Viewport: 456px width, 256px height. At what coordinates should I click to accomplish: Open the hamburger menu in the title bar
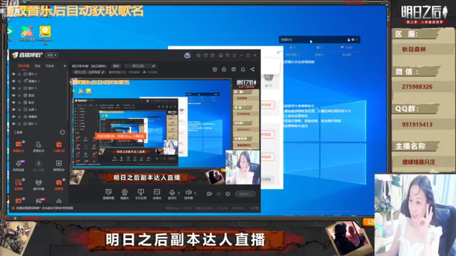pyautogui.click(x=234, y=55)
